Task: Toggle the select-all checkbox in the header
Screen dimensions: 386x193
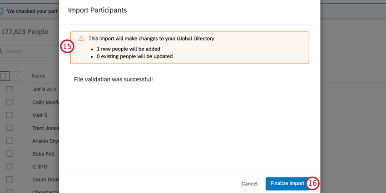Action: [3, 76]
